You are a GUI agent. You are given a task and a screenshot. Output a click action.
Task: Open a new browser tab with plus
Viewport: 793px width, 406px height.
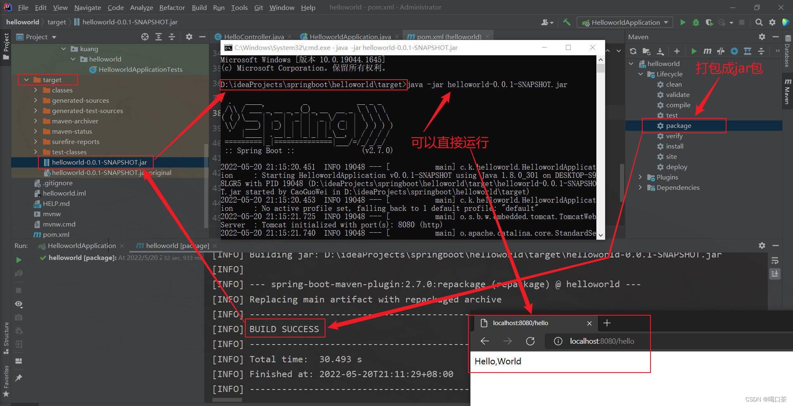pos(607,323)
